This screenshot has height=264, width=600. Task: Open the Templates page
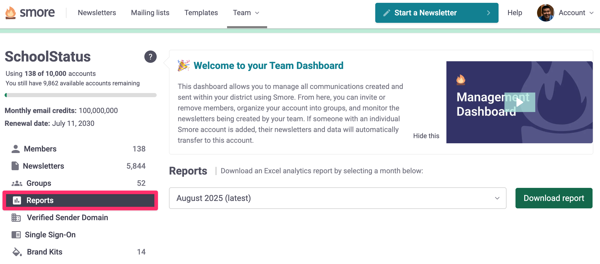(x=201, y=13)
